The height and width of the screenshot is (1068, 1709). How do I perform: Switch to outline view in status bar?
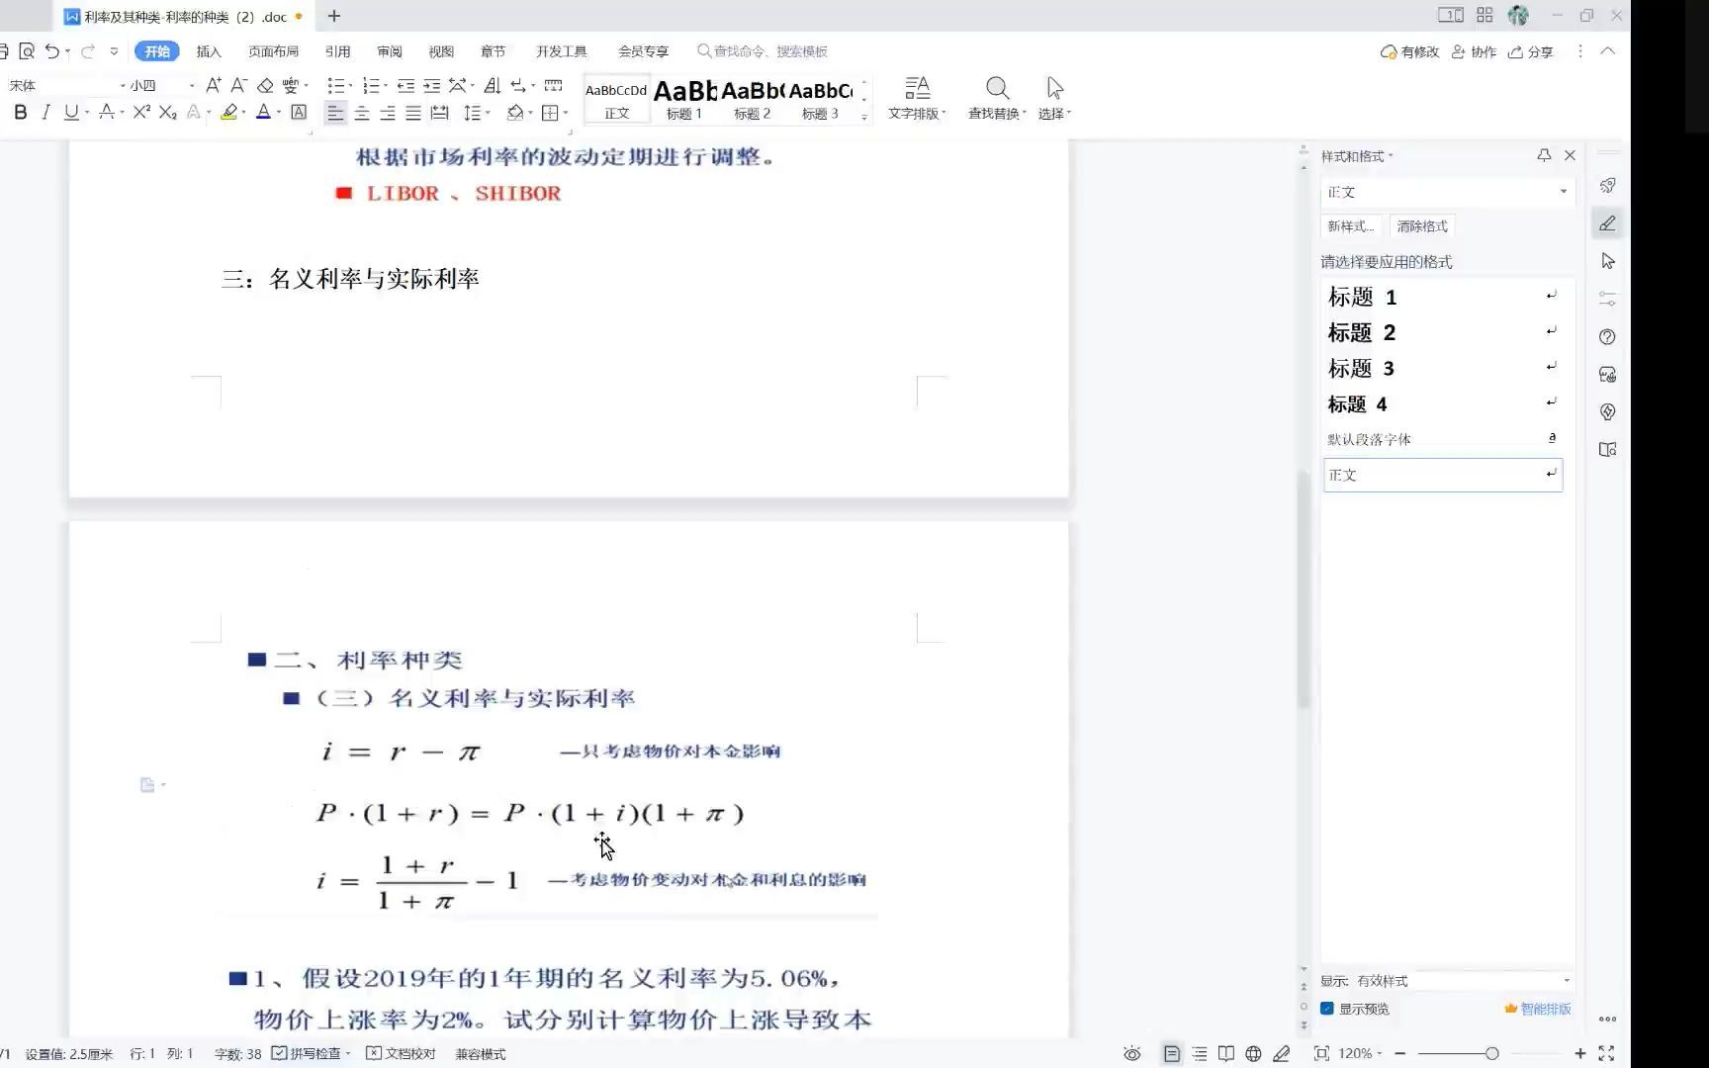(1200, 1054)
